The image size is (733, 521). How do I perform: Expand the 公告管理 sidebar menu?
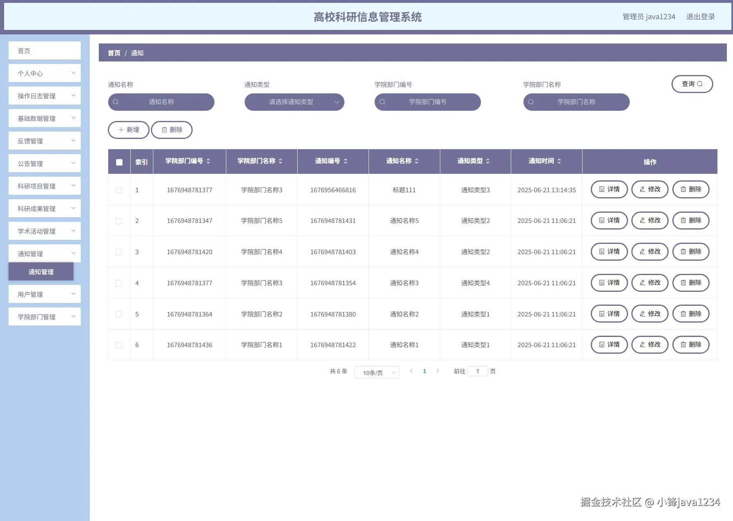tap(45, 163)
